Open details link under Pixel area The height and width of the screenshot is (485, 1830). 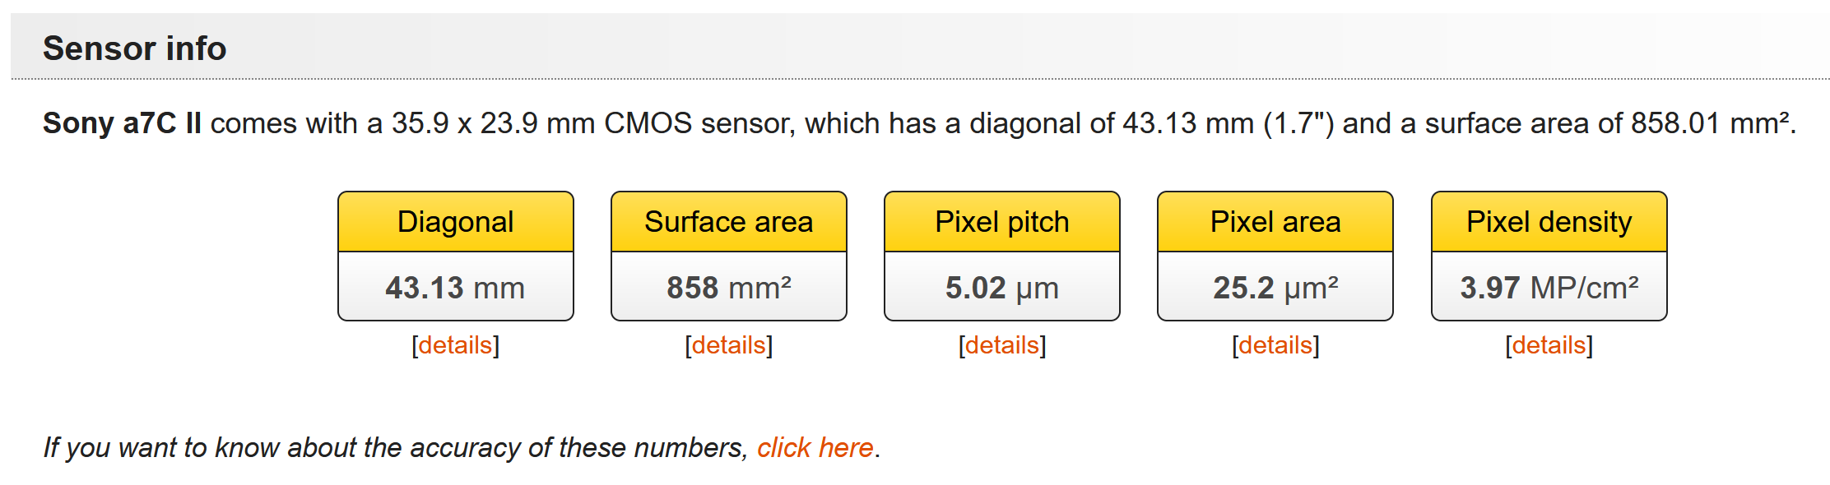1275,345
